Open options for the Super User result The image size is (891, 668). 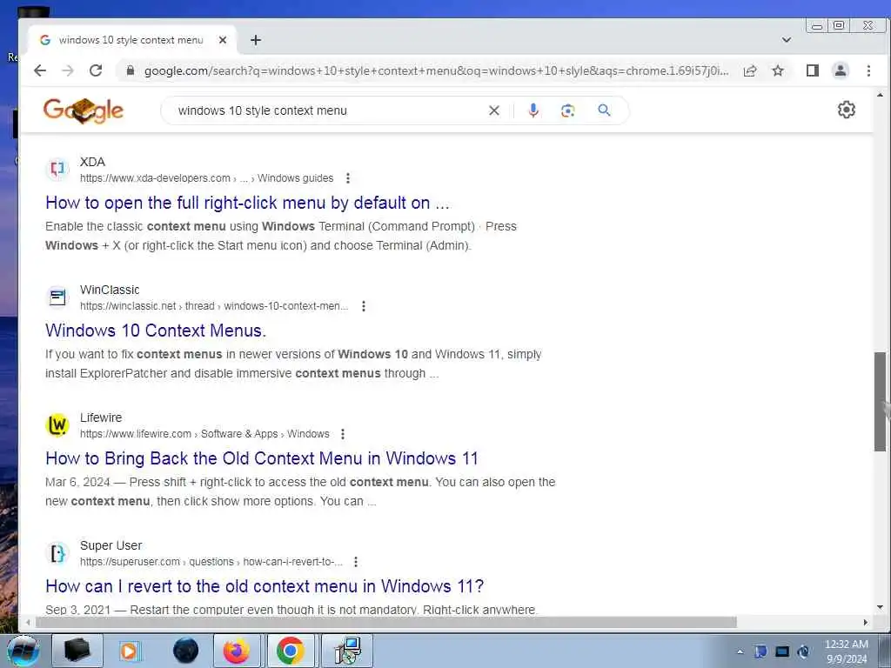coord(356,562)
